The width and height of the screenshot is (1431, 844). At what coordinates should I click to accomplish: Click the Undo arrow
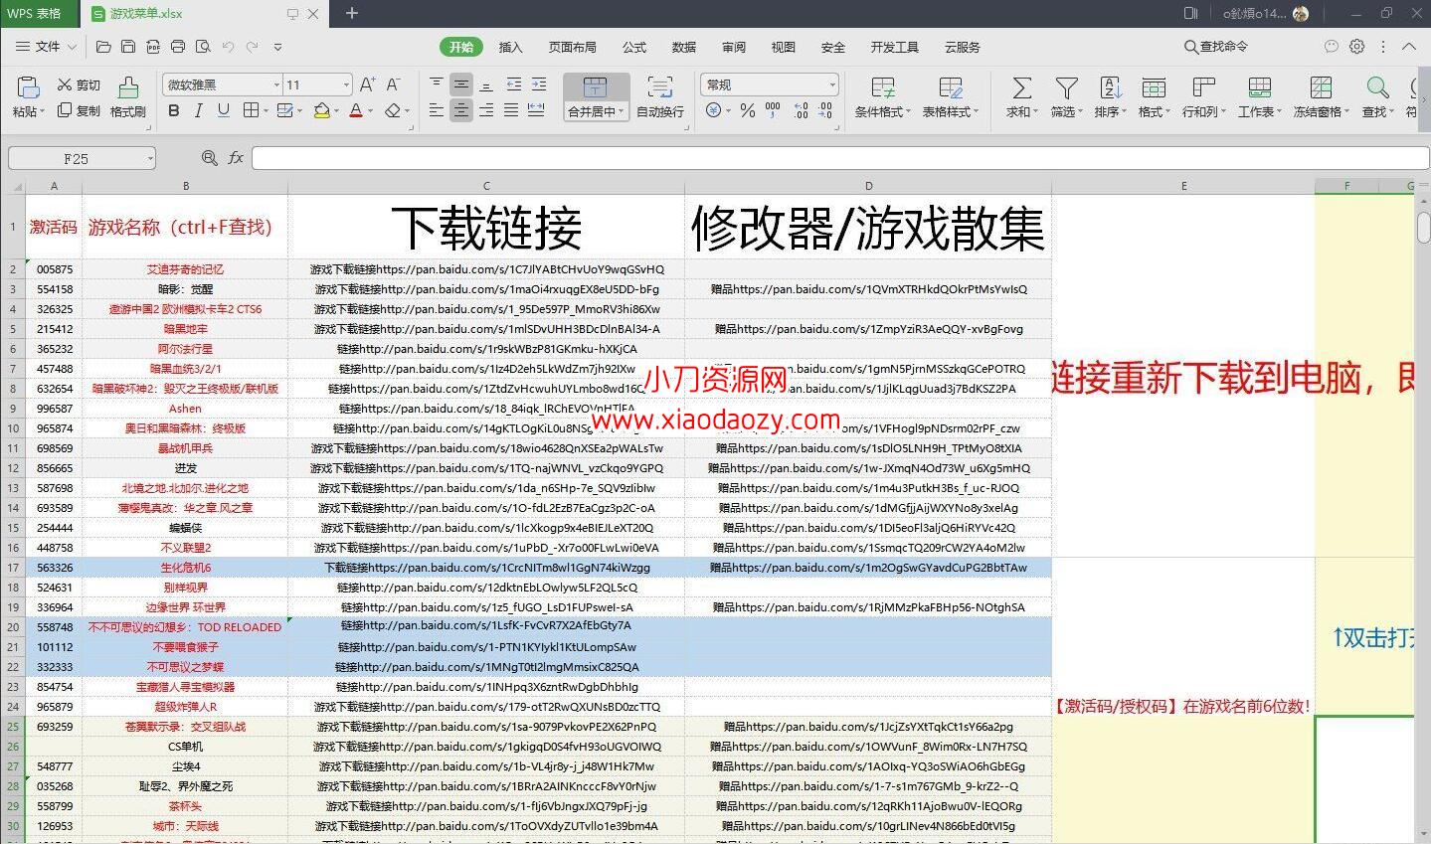coord(228,47)
